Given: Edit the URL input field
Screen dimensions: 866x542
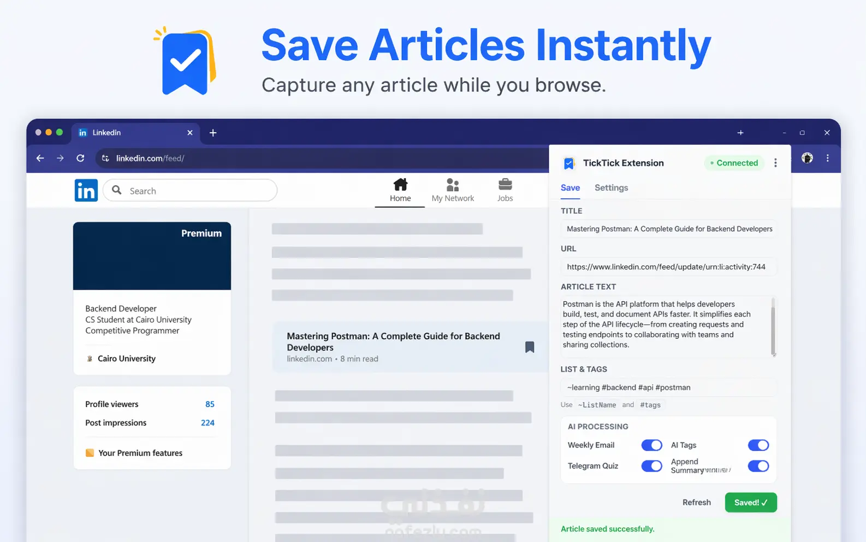Looking at the screenshot, I should 668,267.
